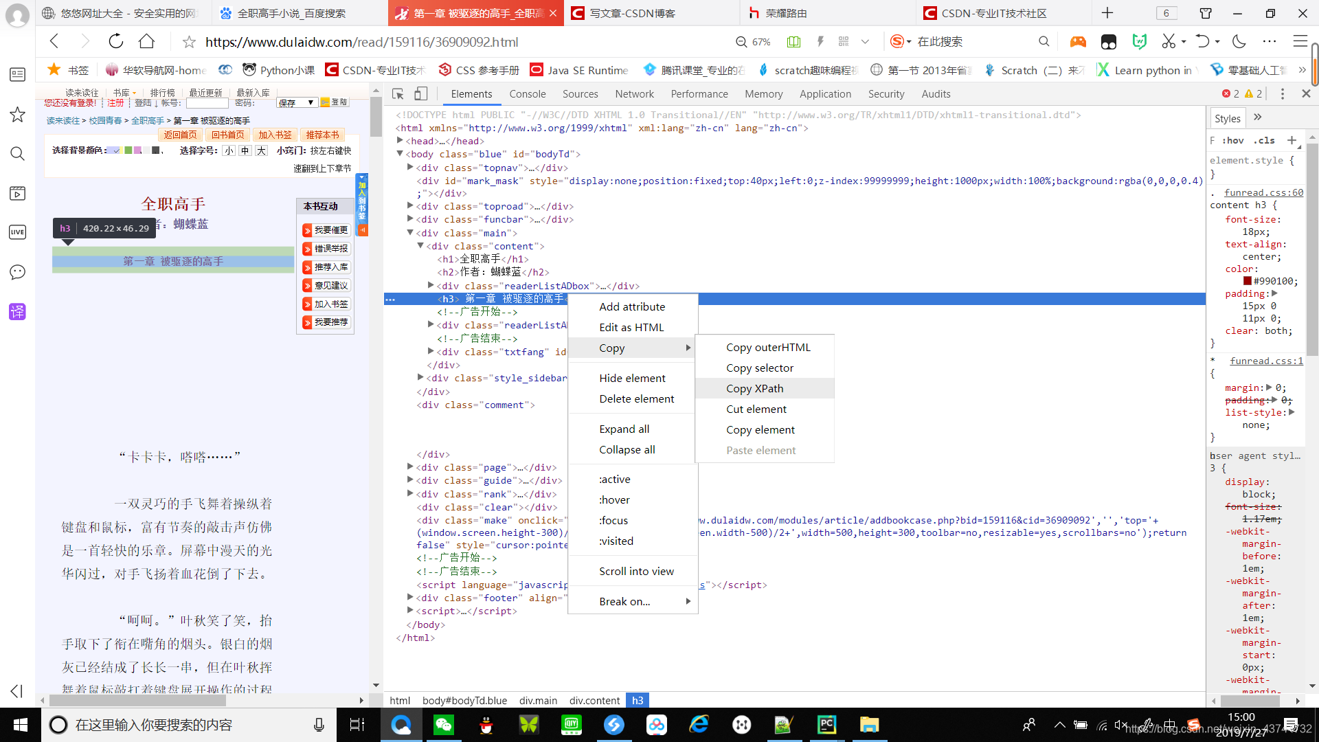Expand the div class toproad node
The image size is (1319, 742).
(x=410, y=205)
